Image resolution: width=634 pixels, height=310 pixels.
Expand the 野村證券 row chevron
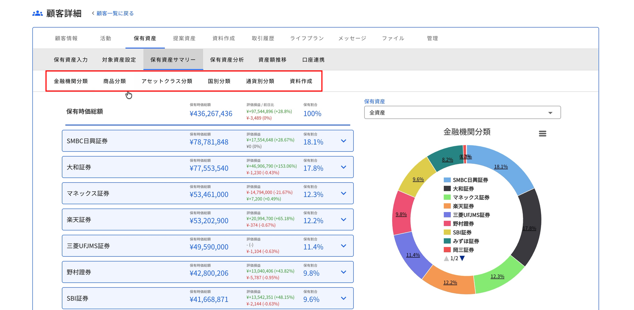(344, 272)
